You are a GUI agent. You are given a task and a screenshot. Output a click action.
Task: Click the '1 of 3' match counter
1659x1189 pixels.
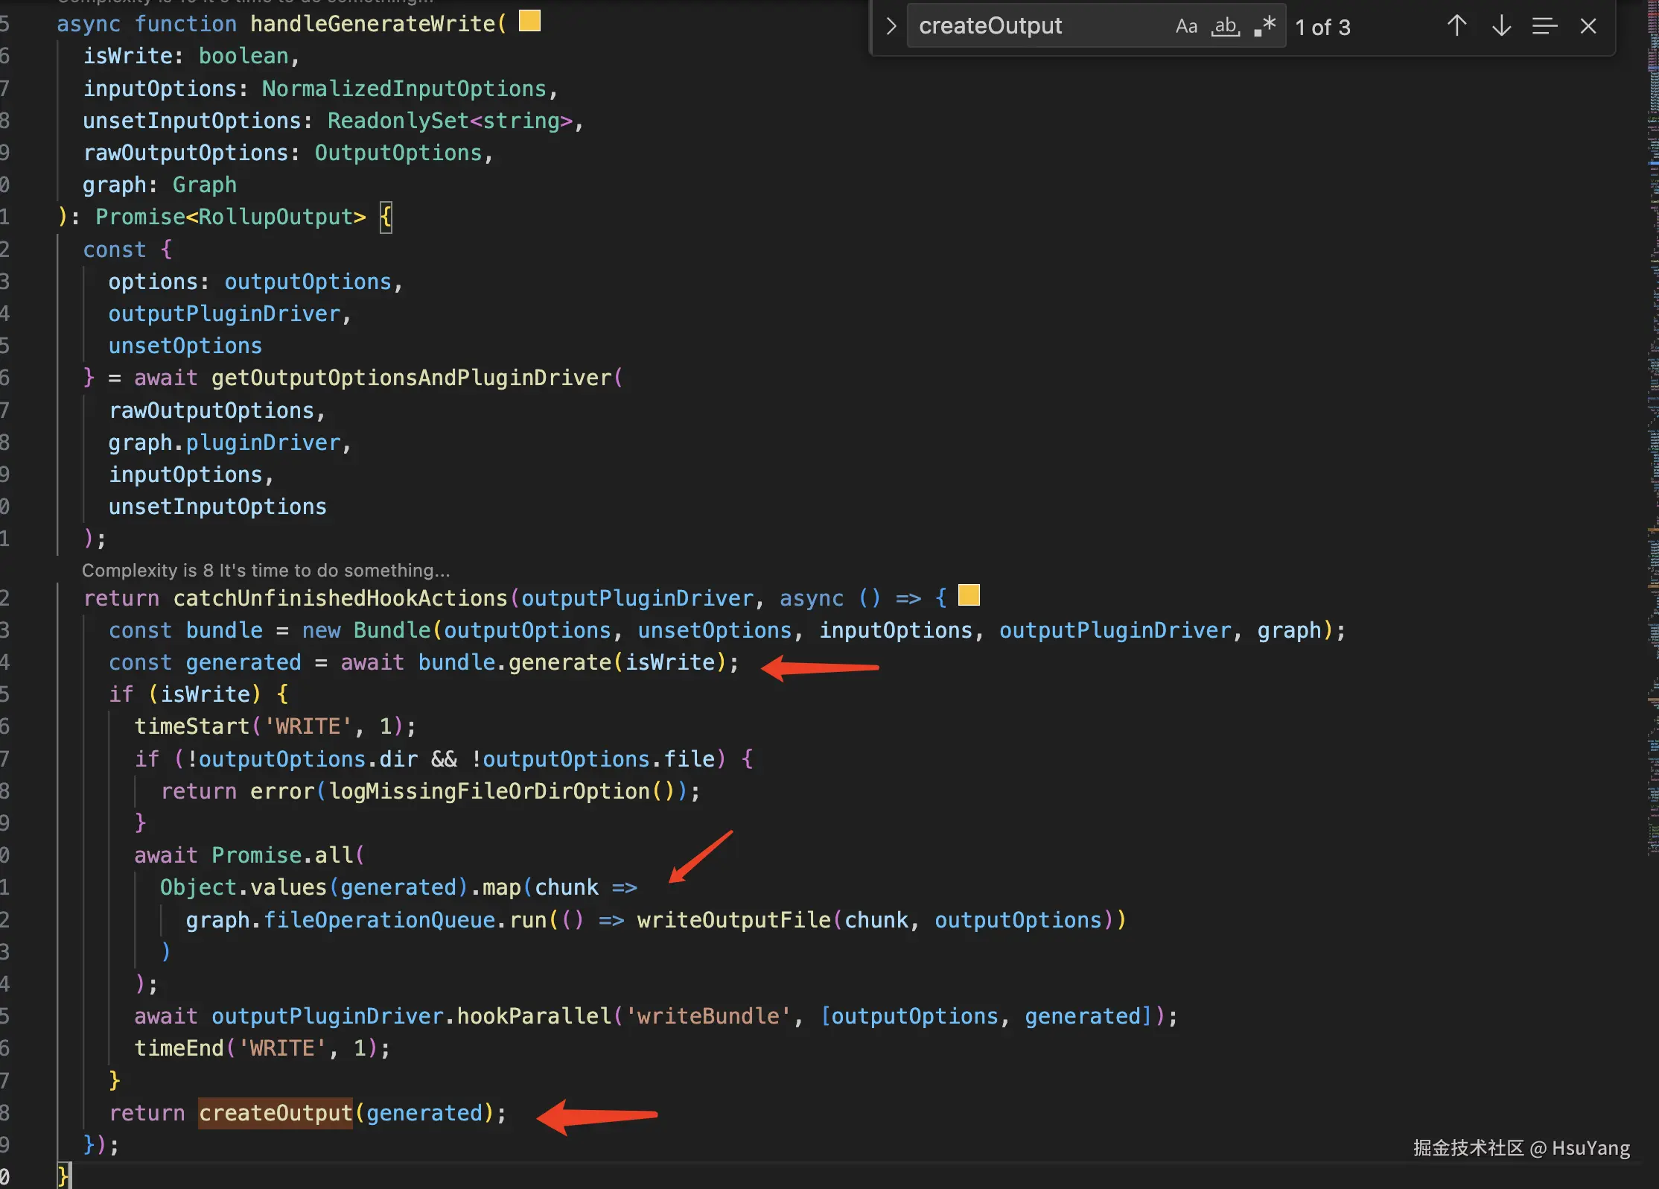(x=1322, y=28)
